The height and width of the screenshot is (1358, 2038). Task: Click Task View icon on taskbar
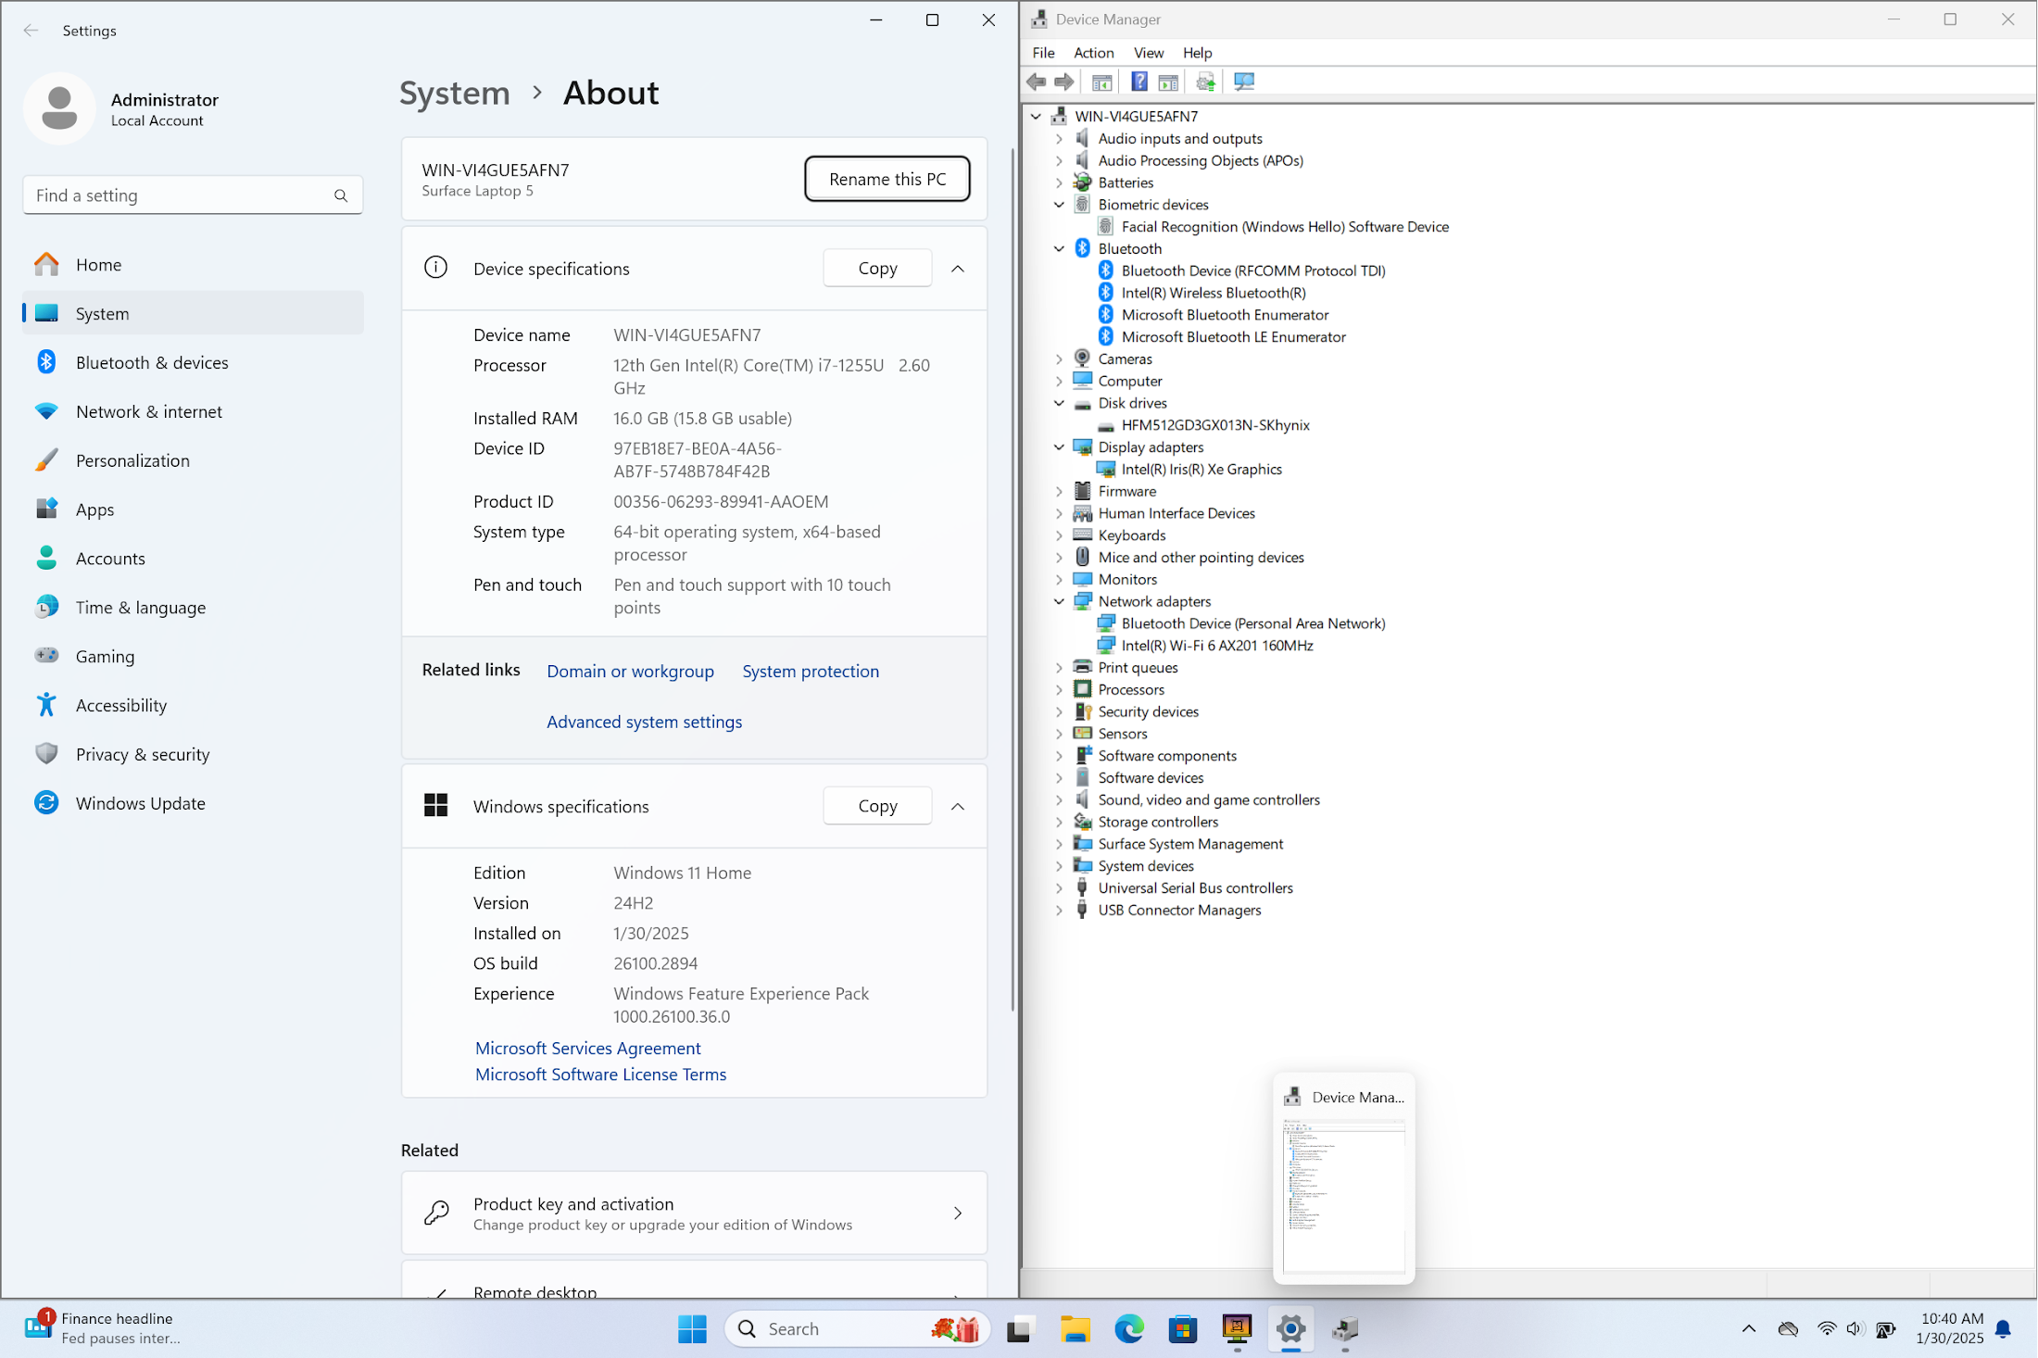pos(1020,1329)
